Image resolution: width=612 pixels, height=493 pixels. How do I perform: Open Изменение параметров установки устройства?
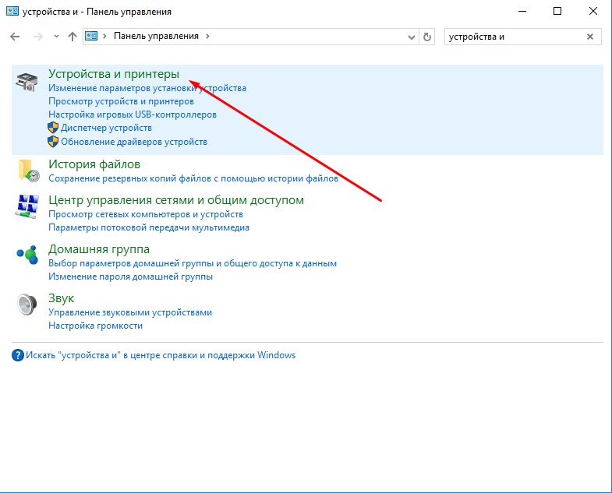tap(147, 88)
